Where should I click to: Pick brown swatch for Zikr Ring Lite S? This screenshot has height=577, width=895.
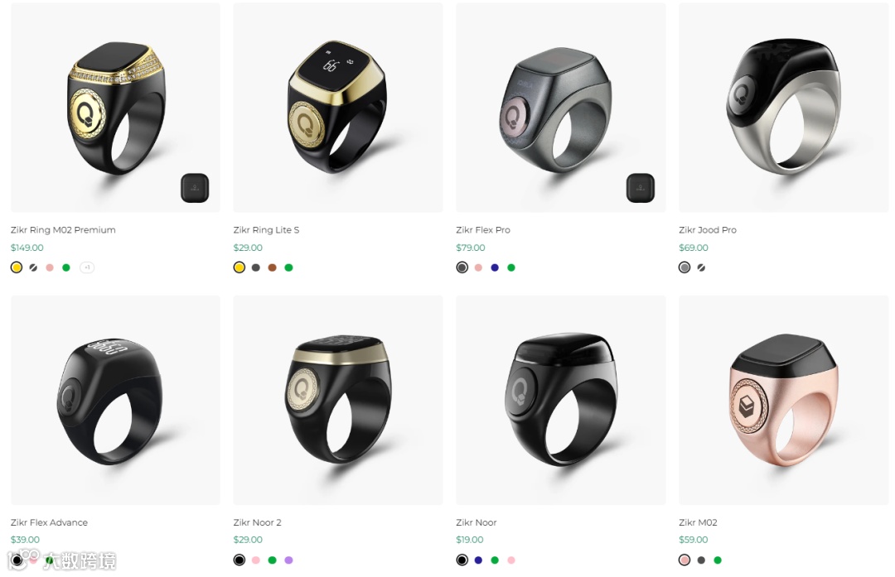click(273, 267)
